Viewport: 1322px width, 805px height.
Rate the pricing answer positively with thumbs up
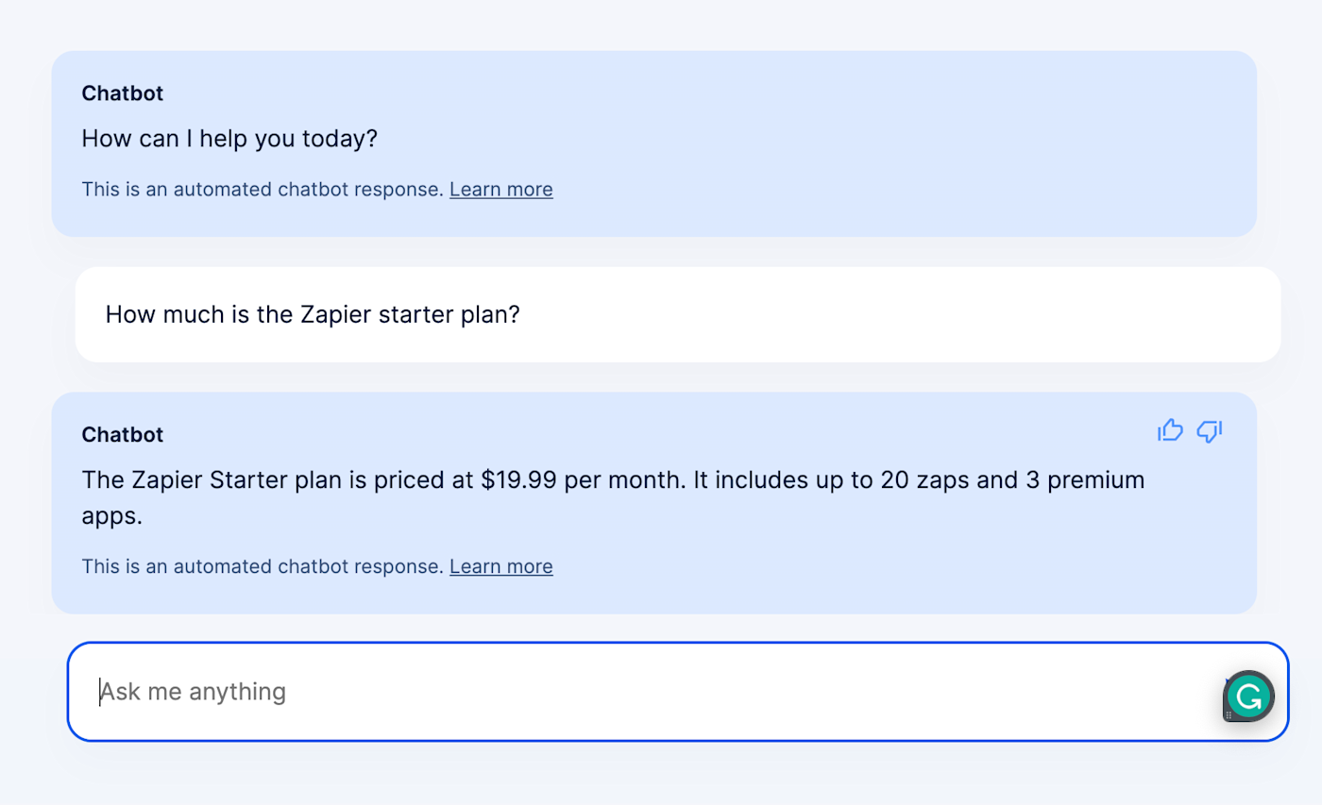coord(1170,430)
